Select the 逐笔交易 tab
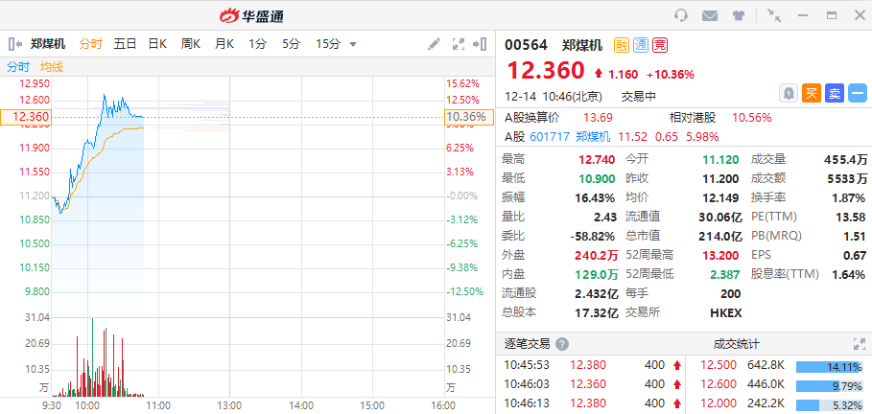 pyautogui.click(x=527, y=344)
